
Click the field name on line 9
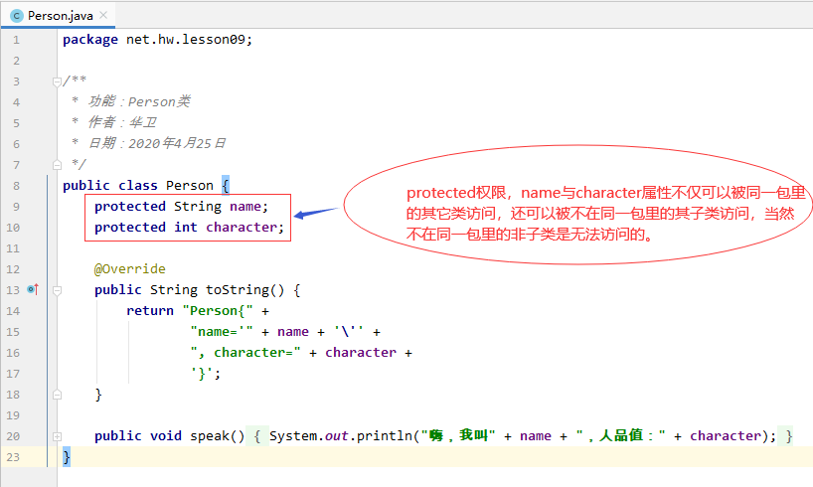(245, 207)
